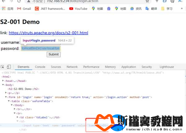Screen dimensions: 186x133
Task: Open the 资讯 bookmark
Action: [x=136, y=9]
